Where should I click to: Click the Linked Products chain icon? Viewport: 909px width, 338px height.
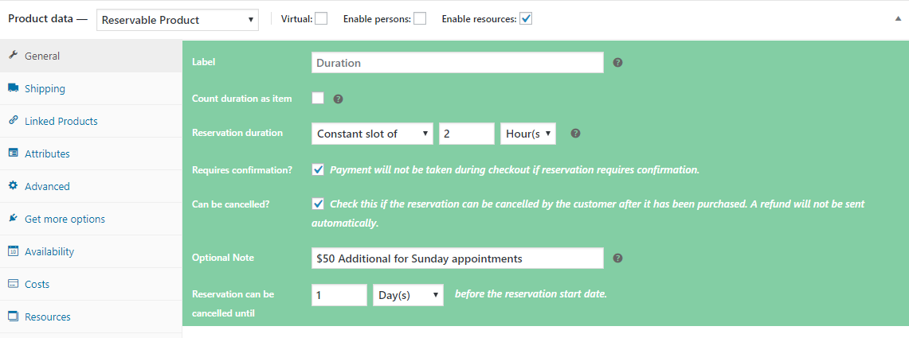[x=14, y=121]
